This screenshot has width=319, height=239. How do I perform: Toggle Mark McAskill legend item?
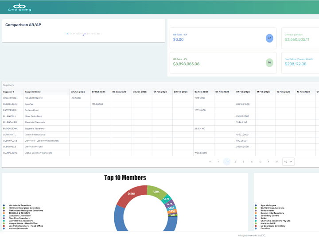265,223
